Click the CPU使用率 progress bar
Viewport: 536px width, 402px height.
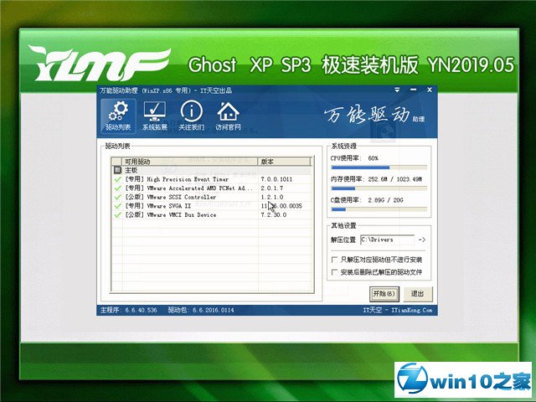379,167
